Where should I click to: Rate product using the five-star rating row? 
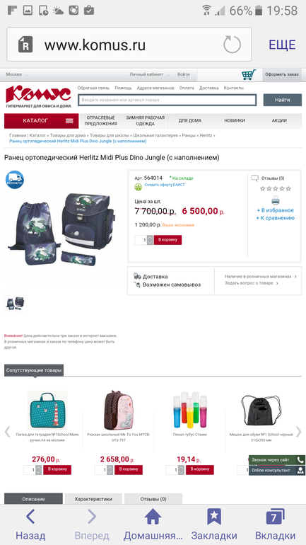276,188
